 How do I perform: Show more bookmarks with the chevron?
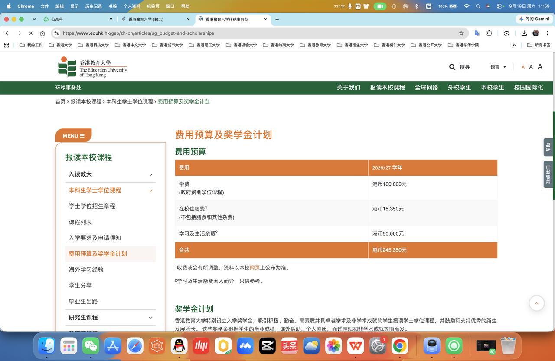pyautogui.click(x=514, y=45)
